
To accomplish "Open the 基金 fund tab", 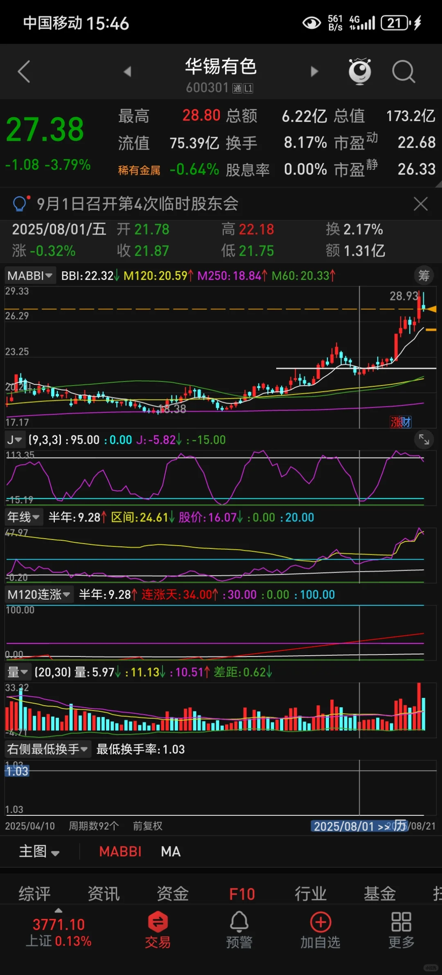I will tap(380, 894).
